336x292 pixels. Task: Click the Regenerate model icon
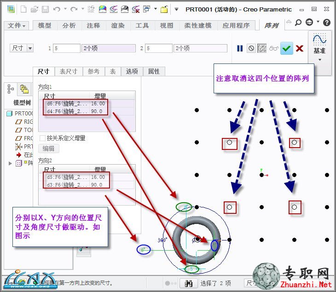coord(91,9)
